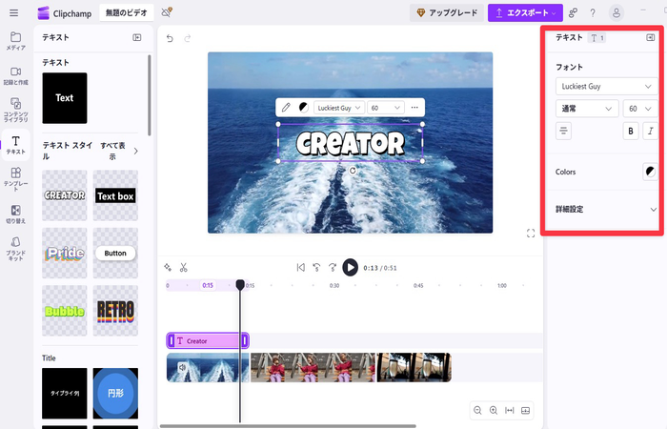Open the 切り替え transitions icon
Image resolution: width=667 pixels, height=429 pixels.
(15, 214)
